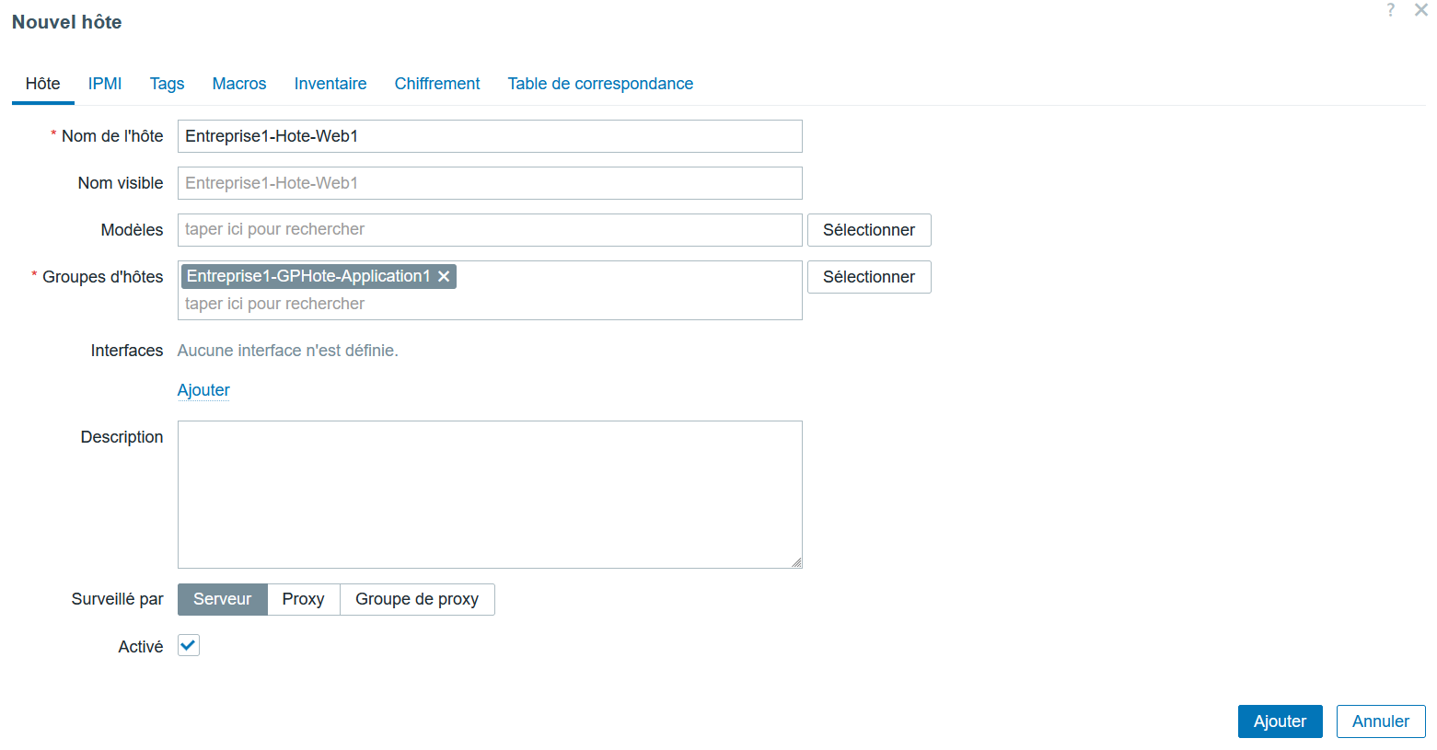Select Serveur monitoring option
Viewport: 1437px width, 750px height.
222,599
